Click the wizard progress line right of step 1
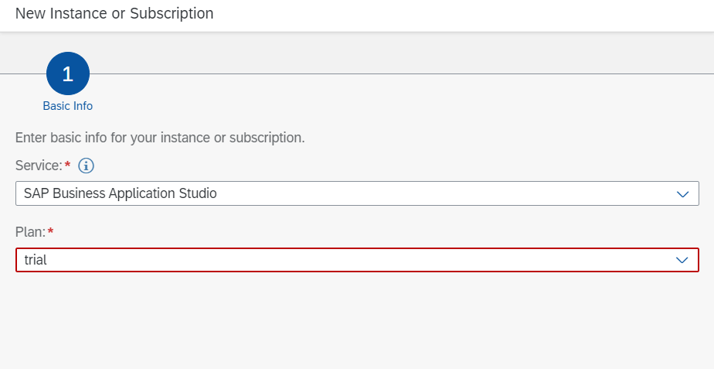 [386, 74]
